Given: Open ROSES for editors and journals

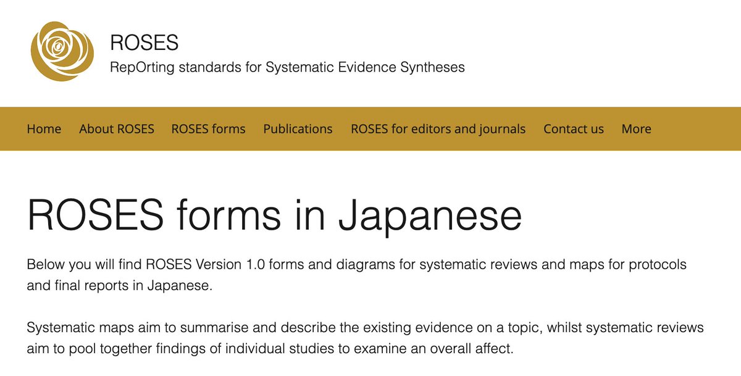Looking at the screenshot, I should click(438, 128).
